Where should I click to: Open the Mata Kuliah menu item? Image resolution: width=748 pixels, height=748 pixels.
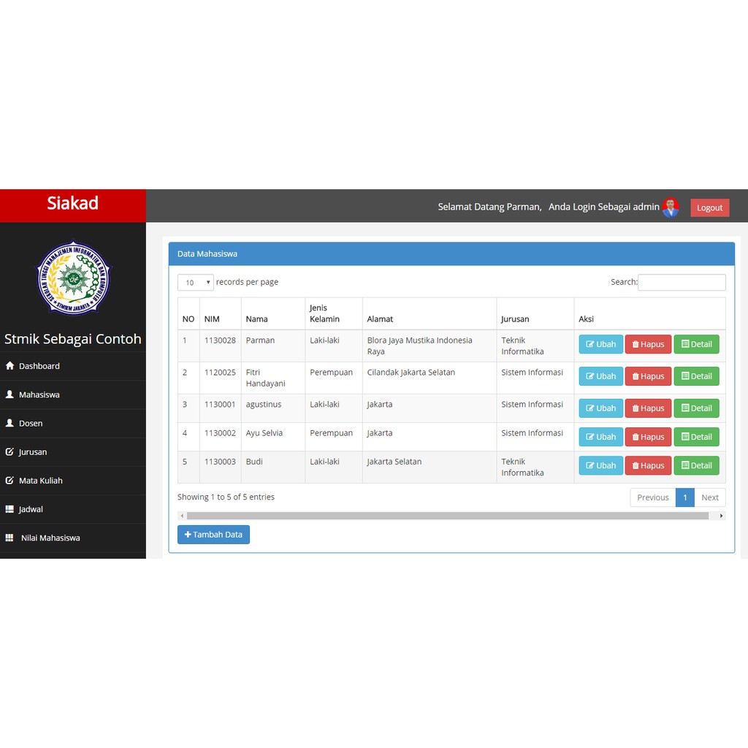(x=40, y=481)
